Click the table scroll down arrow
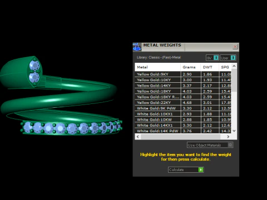Viewport: 267px width, 200px height. pyautogui.click(x=234, y=131)
